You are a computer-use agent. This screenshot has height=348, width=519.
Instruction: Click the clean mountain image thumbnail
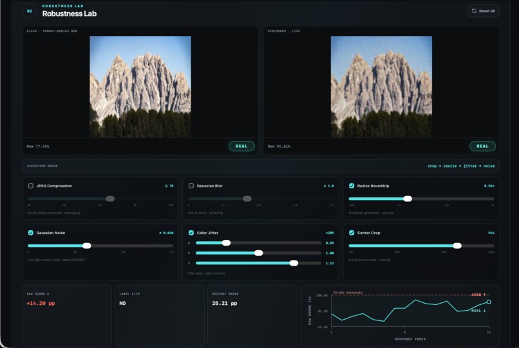[140, 87]
